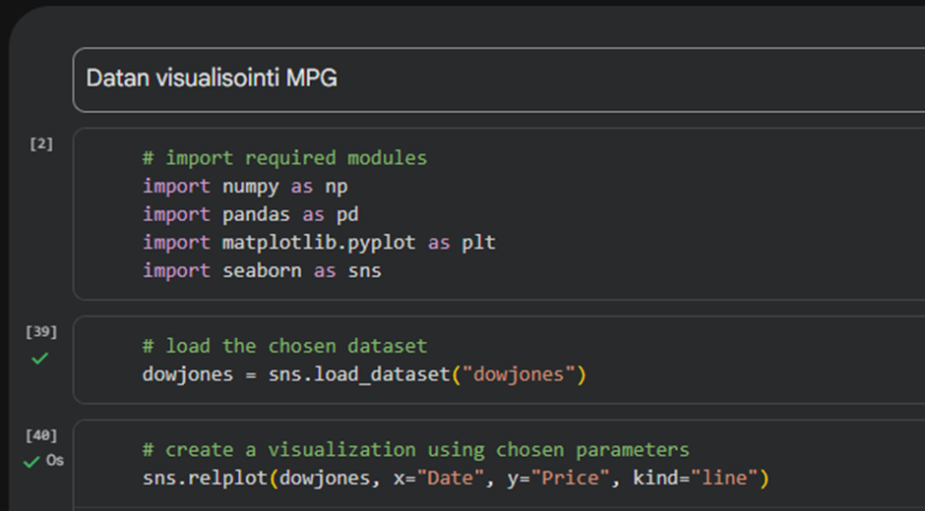Click the [39] execution counter

[x=41, y=332]
